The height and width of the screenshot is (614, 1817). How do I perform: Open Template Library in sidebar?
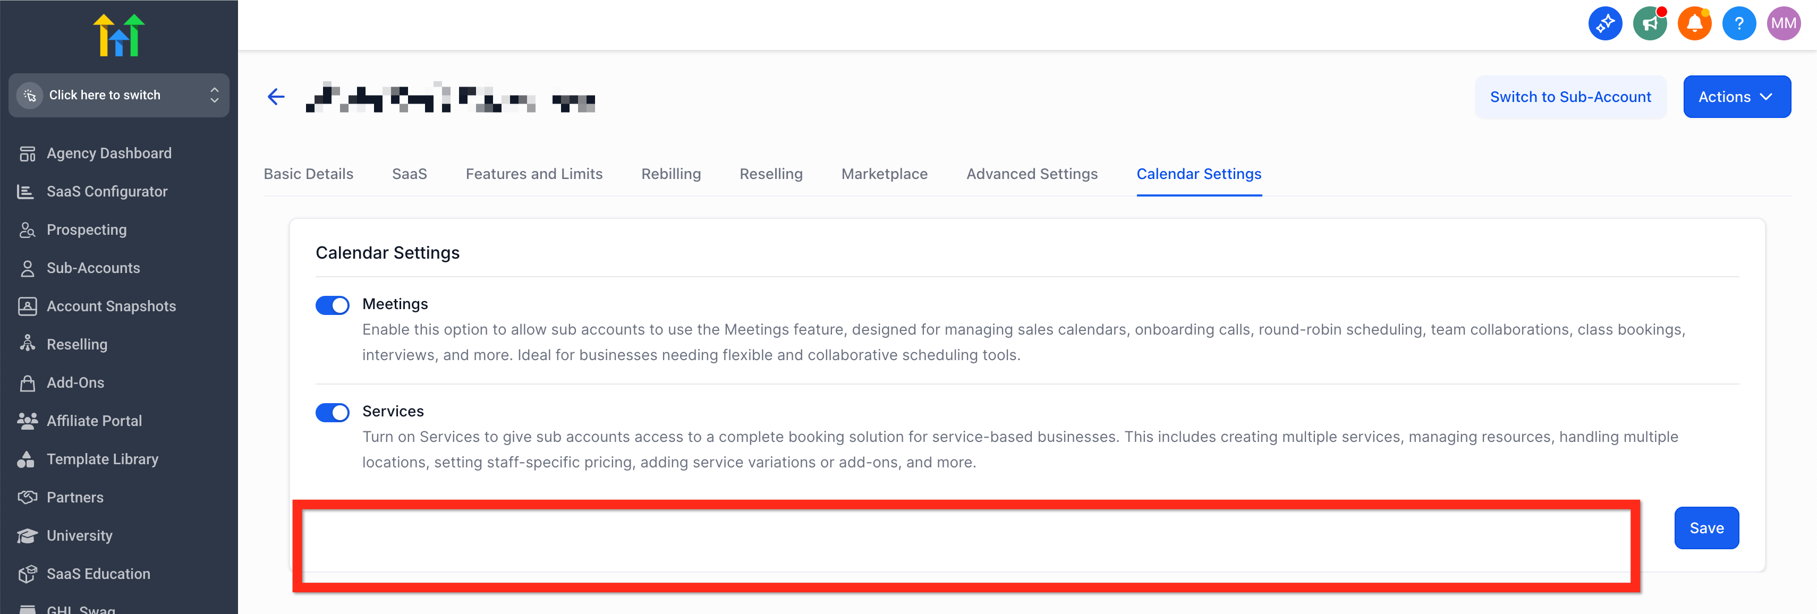click(x=103, y=459)
